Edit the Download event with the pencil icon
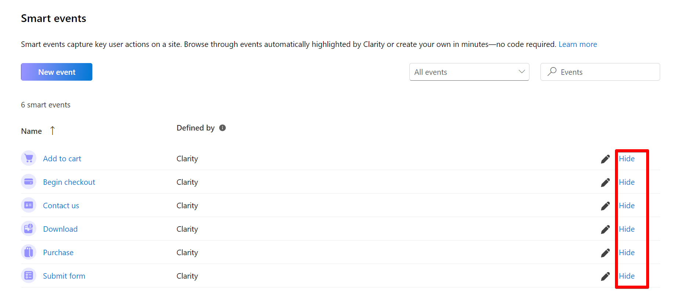684x308 pixels. click(x=605, y=229)
